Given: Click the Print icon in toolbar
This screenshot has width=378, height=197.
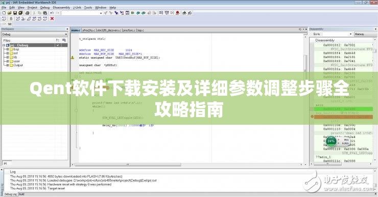Looking at the screenshot, I should coord(28,13).
